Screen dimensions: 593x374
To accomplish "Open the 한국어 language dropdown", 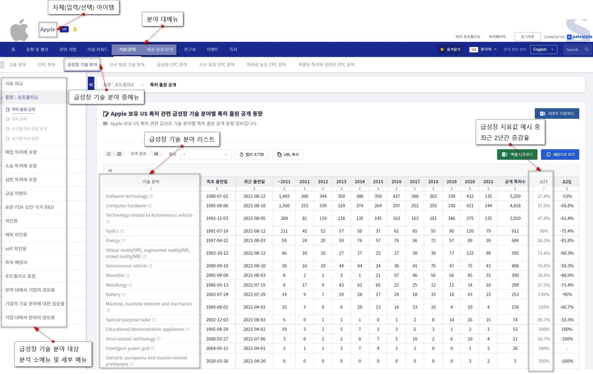I will coord(488,49).
